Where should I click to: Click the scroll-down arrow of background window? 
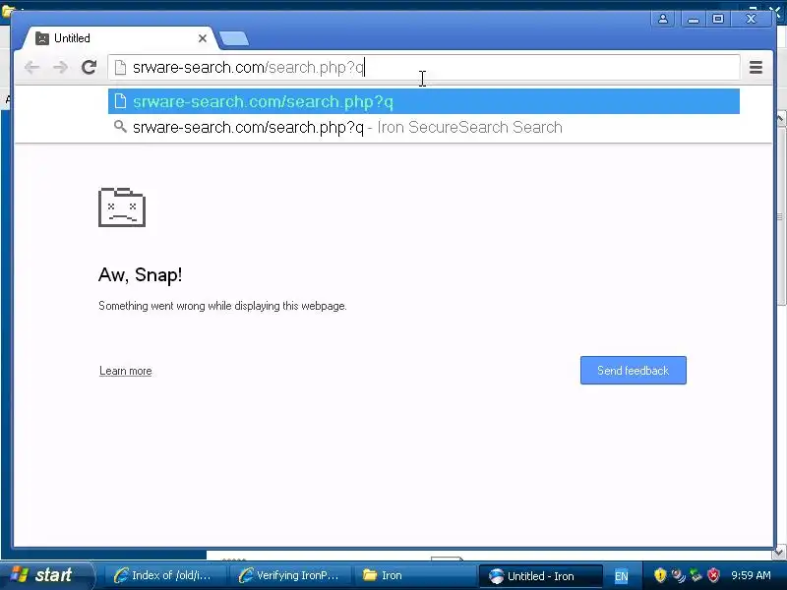[x=779, y=552]
